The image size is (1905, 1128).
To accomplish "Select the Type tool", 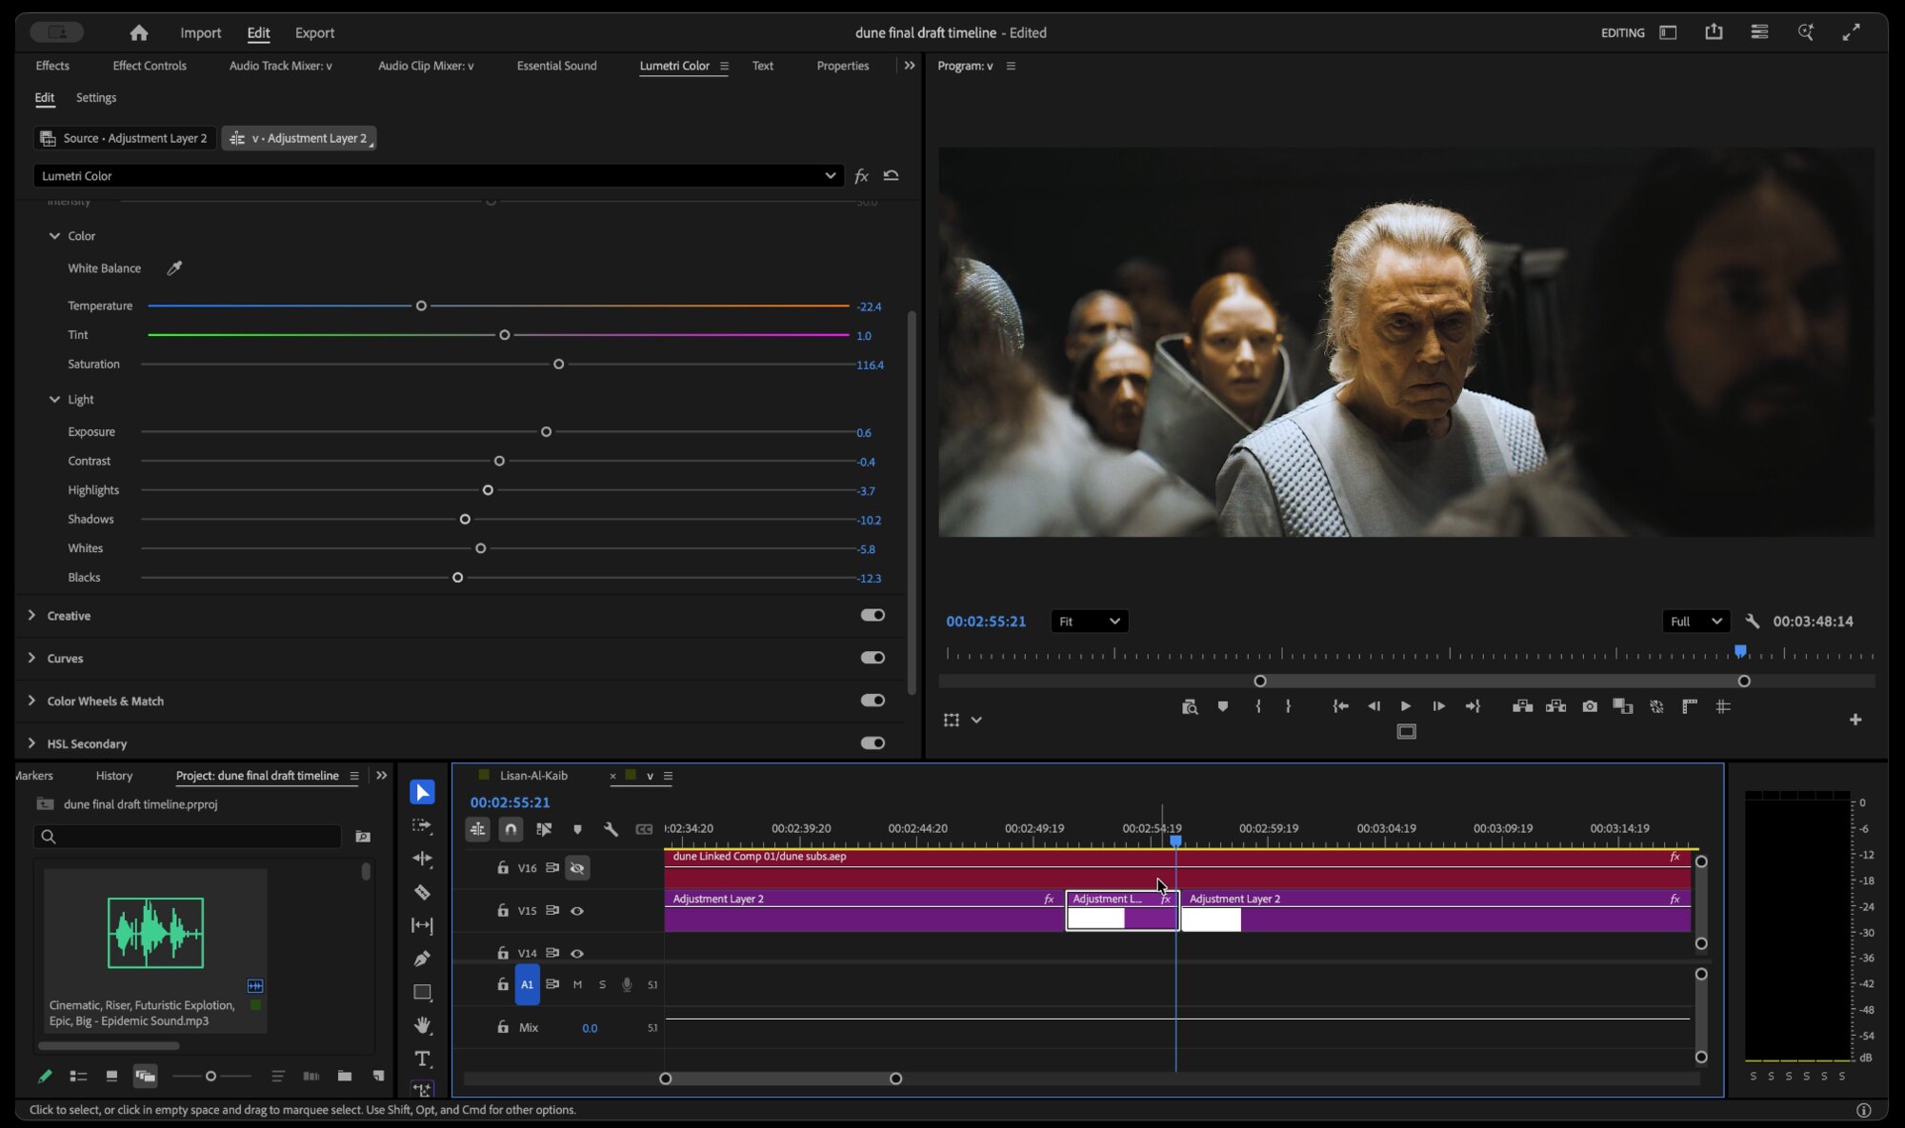I will [422, 1059].
